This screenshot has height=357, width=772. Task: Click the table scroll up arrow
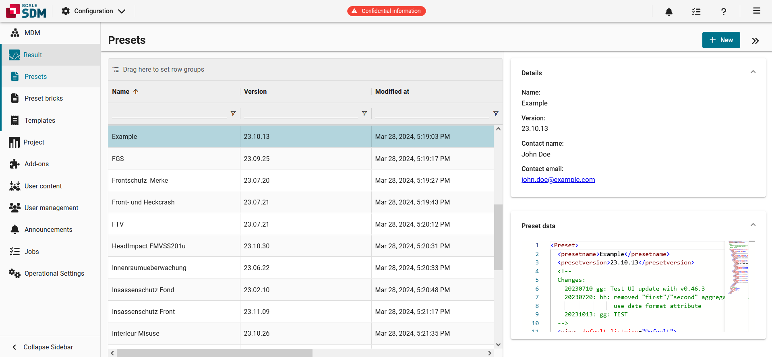[x=499, y=129]
